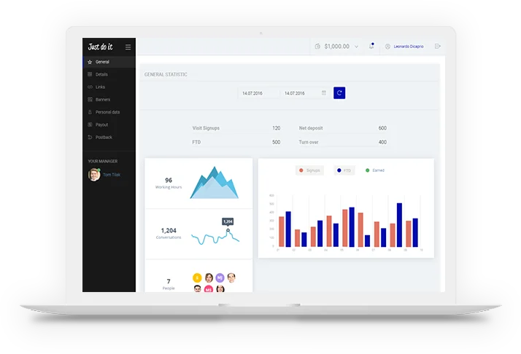
Task: Click the Leonardo Dicaprio profile link
Action: pyautogui.click(x=409, y=47)
